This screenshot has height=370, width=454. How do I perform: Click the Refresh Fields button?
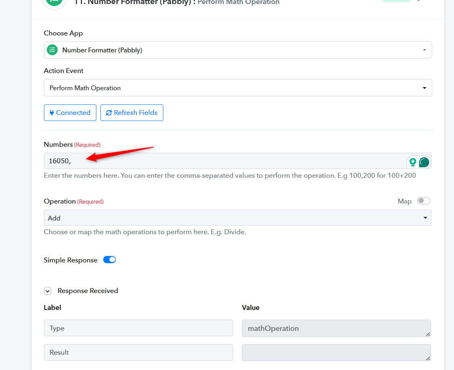point(132,112)
